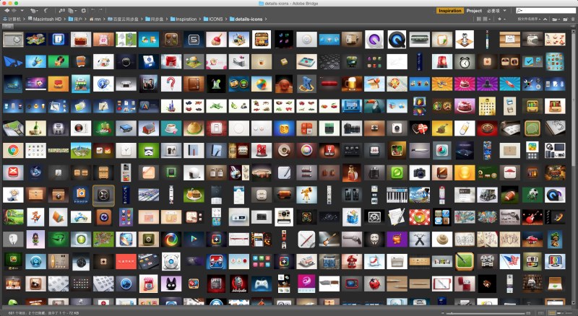Select the Guy Fawkes mask thumbnail
This screenshot has height=316, width=578.
(374, 240)
